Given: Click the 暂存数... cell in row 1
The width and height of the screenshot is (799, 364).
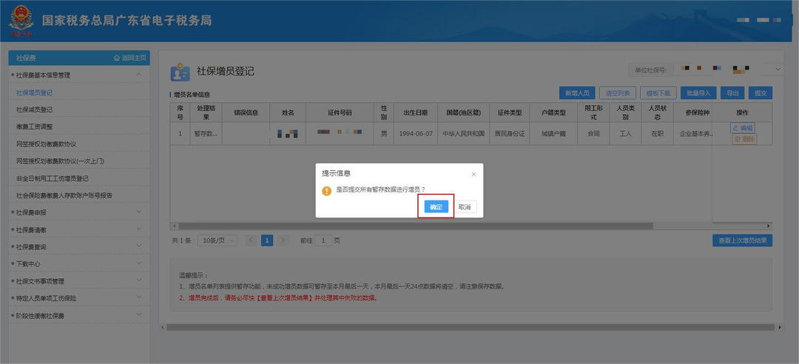Looking at the screenshot, I should point(206,134).
